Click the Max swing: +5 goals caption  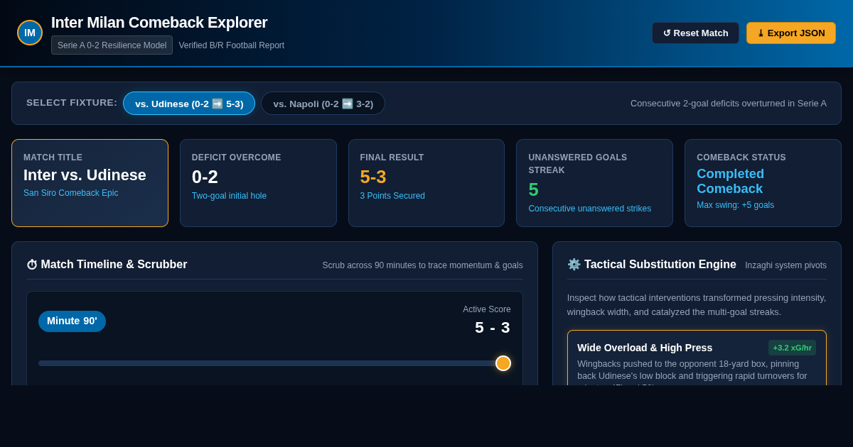tap(735, 205)
